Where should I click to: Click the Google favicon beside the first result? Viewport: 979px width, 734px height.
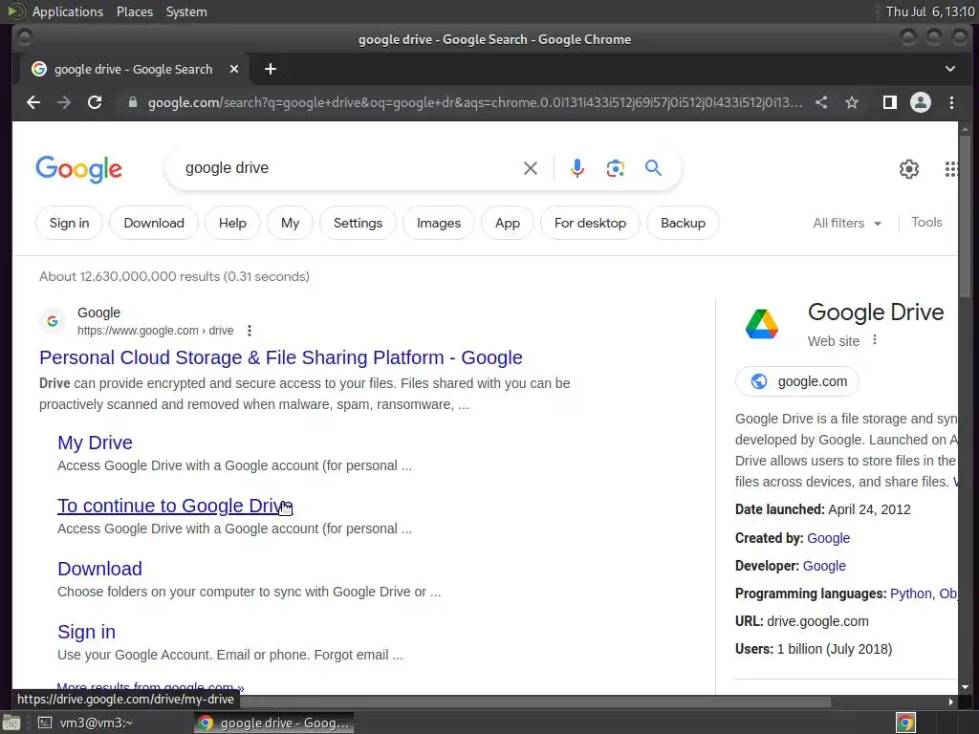[53, 321]
